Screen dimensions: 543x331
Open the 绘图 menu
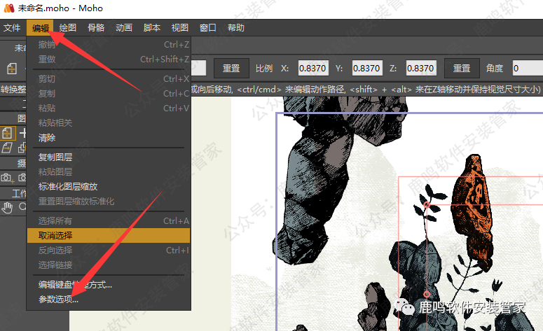coord(68,28)
